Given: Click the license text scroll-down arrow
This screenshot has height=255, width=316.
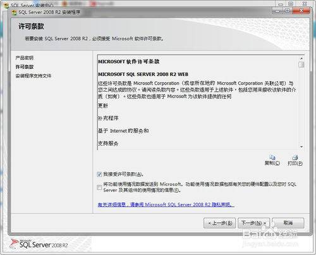Looking at the screenshot, I should pyautogui.click(x=301, y=147).
